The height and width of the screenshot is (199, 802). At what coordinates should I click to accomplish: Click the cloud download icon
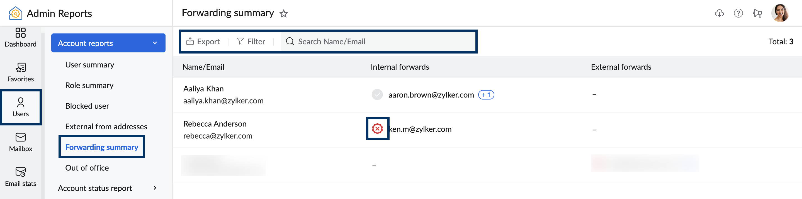[719, 13]
